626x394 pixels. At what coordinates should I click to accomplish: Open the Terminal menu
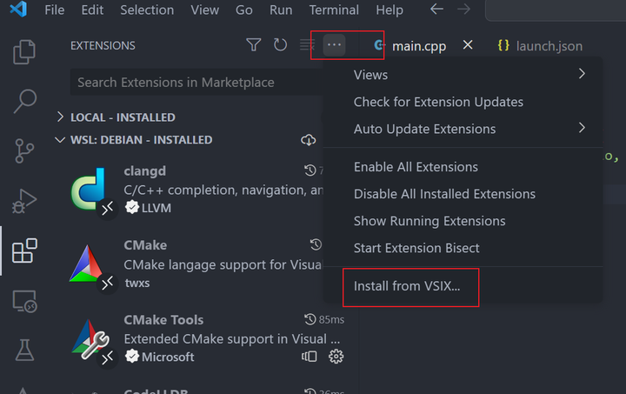click(x=334, y=10)
